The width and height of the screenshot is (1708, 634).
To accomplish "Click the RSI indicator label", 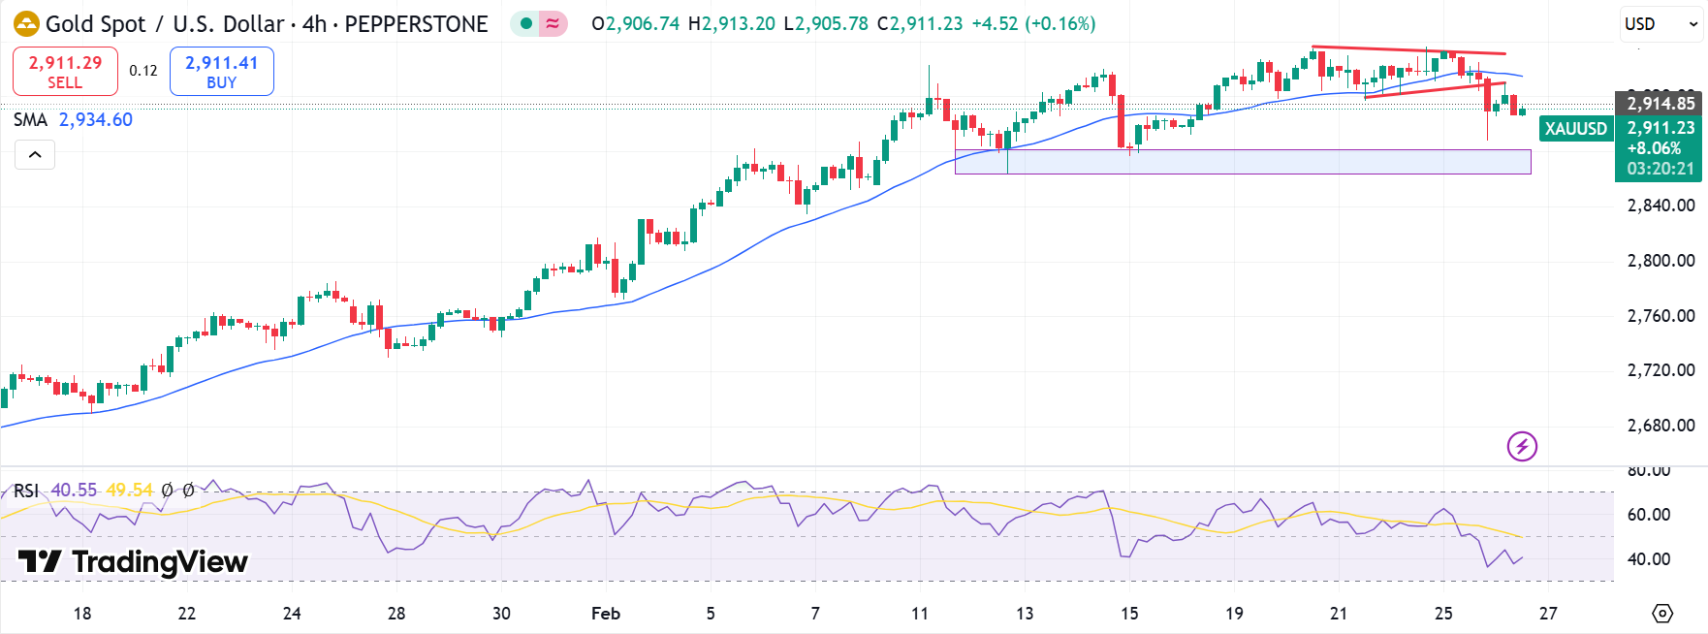I will [26, 491].
